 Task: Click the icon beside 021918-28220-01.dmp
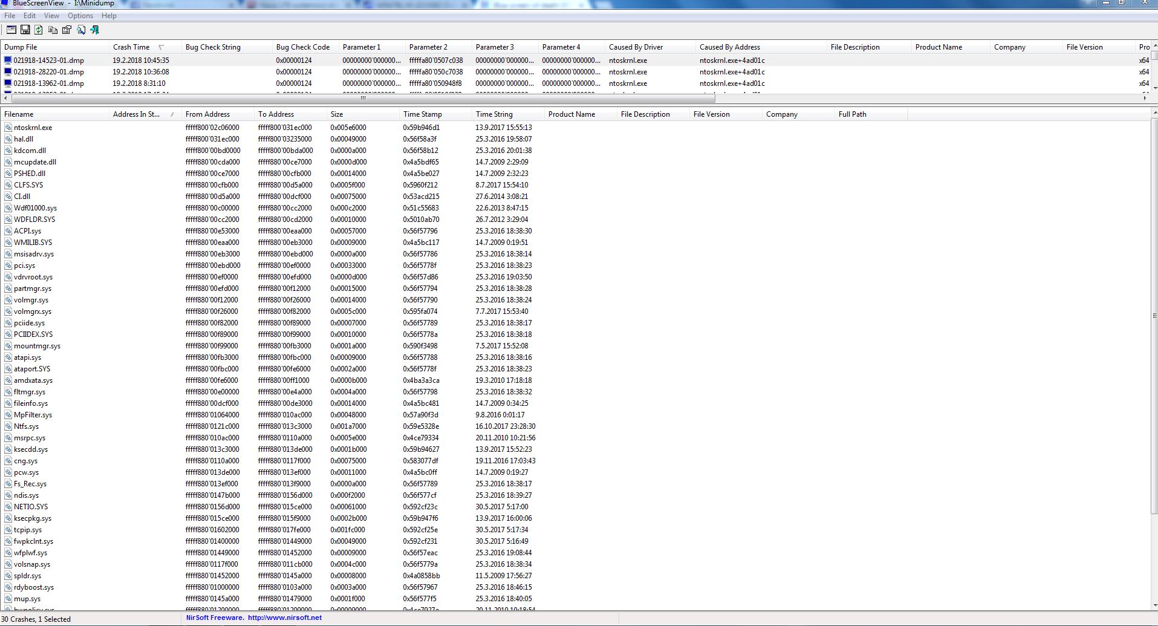8,72
